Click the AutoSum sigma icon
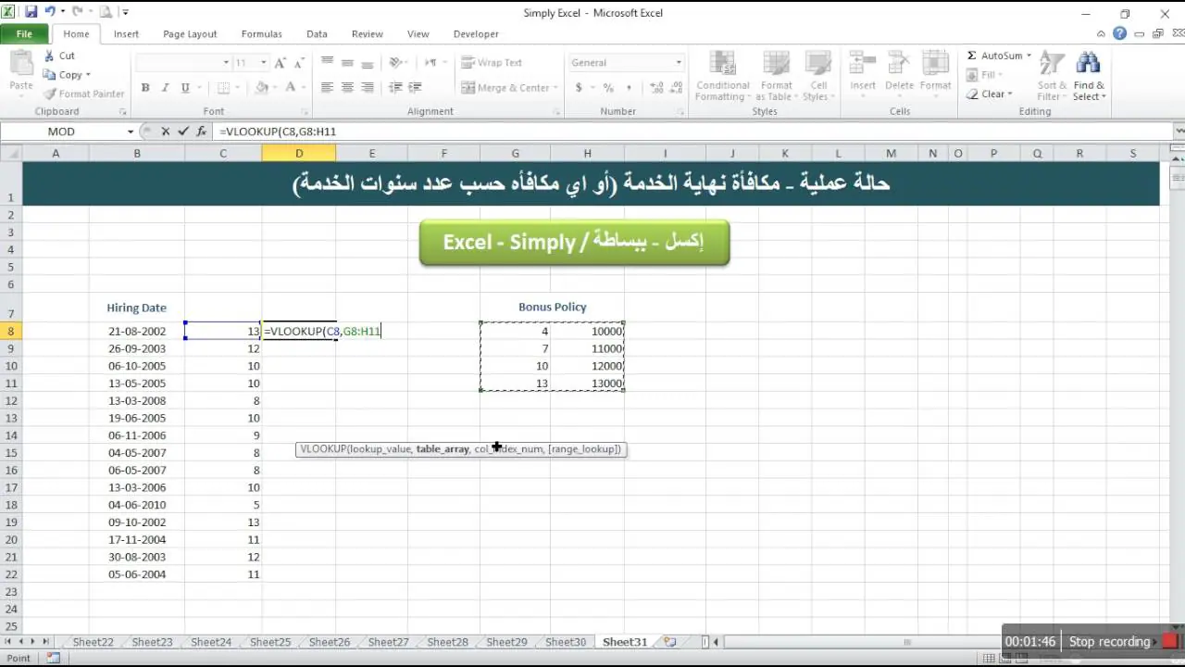 [972, 56]
